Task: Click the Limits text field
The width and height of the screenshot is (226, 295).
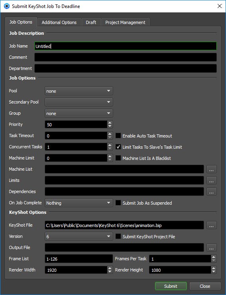Action: click(124, 180)
